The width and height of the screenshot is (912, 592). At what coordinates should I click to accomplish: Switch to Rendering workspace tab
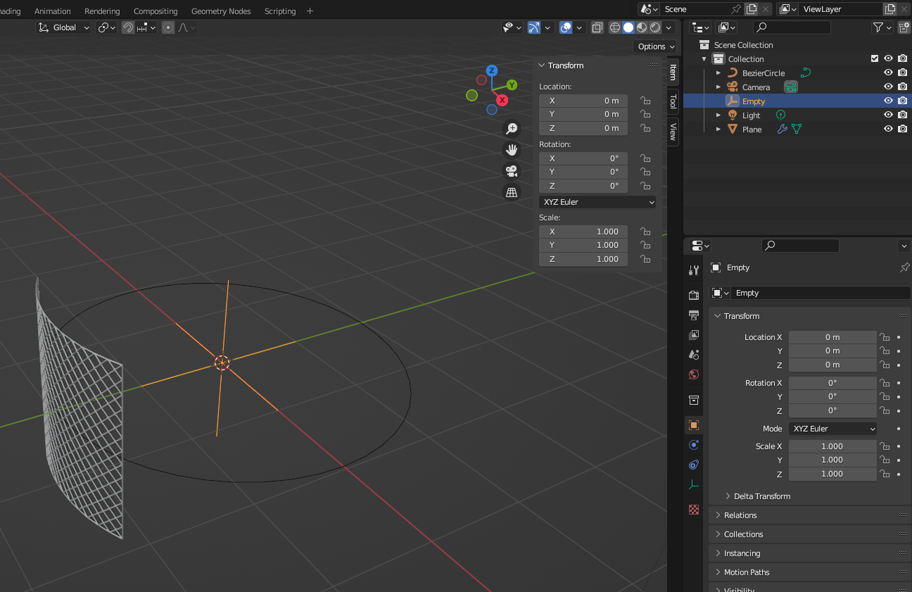point(102,11)
